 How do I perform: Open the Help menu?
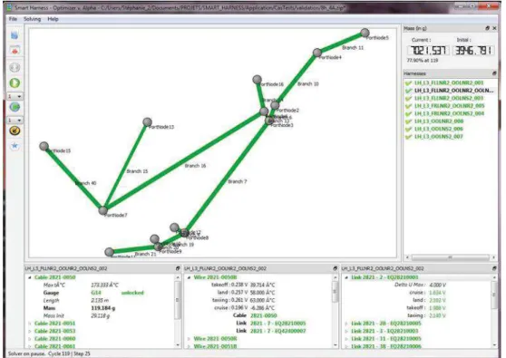(x=53, y=19)
